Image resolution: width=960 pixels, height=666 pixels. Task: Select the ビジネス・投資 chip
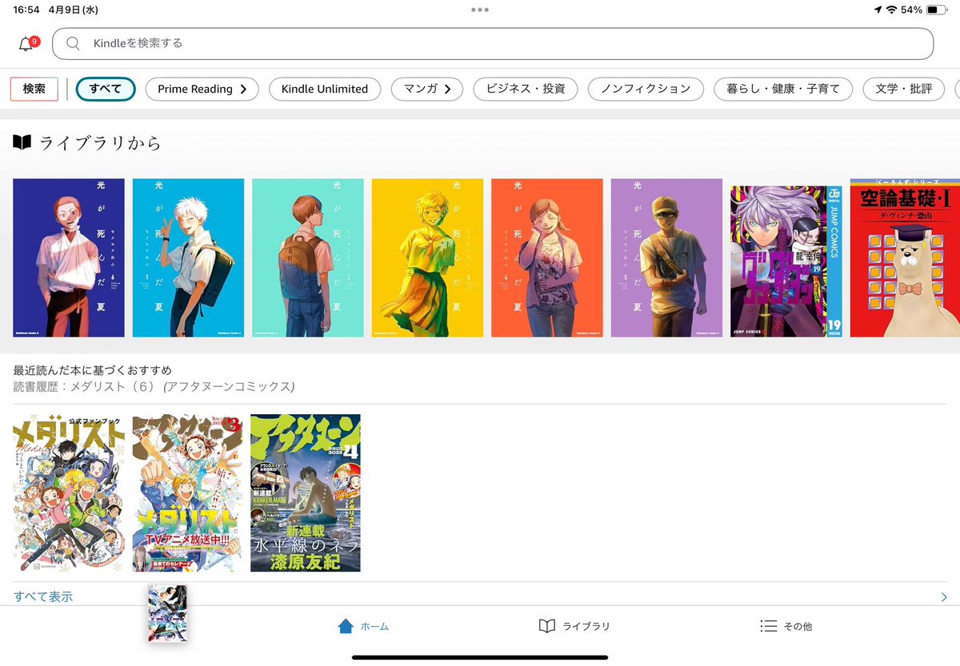526,89
